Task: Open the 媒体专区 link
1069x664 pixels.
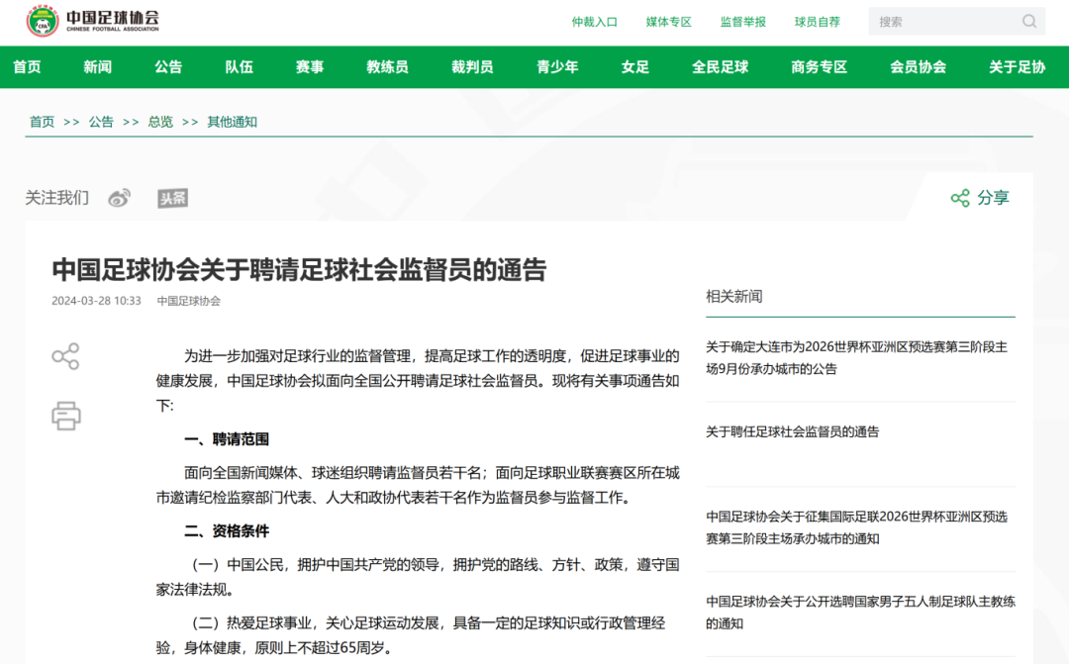Action: pyautogui.click(x=669, y=22)
